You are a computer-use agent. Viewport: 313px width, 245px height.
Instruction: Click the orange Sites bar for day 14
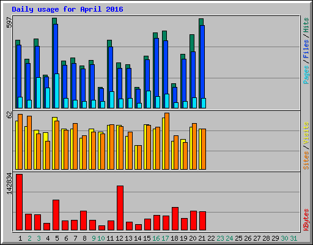pyautogui.click(x=139, y=157)
